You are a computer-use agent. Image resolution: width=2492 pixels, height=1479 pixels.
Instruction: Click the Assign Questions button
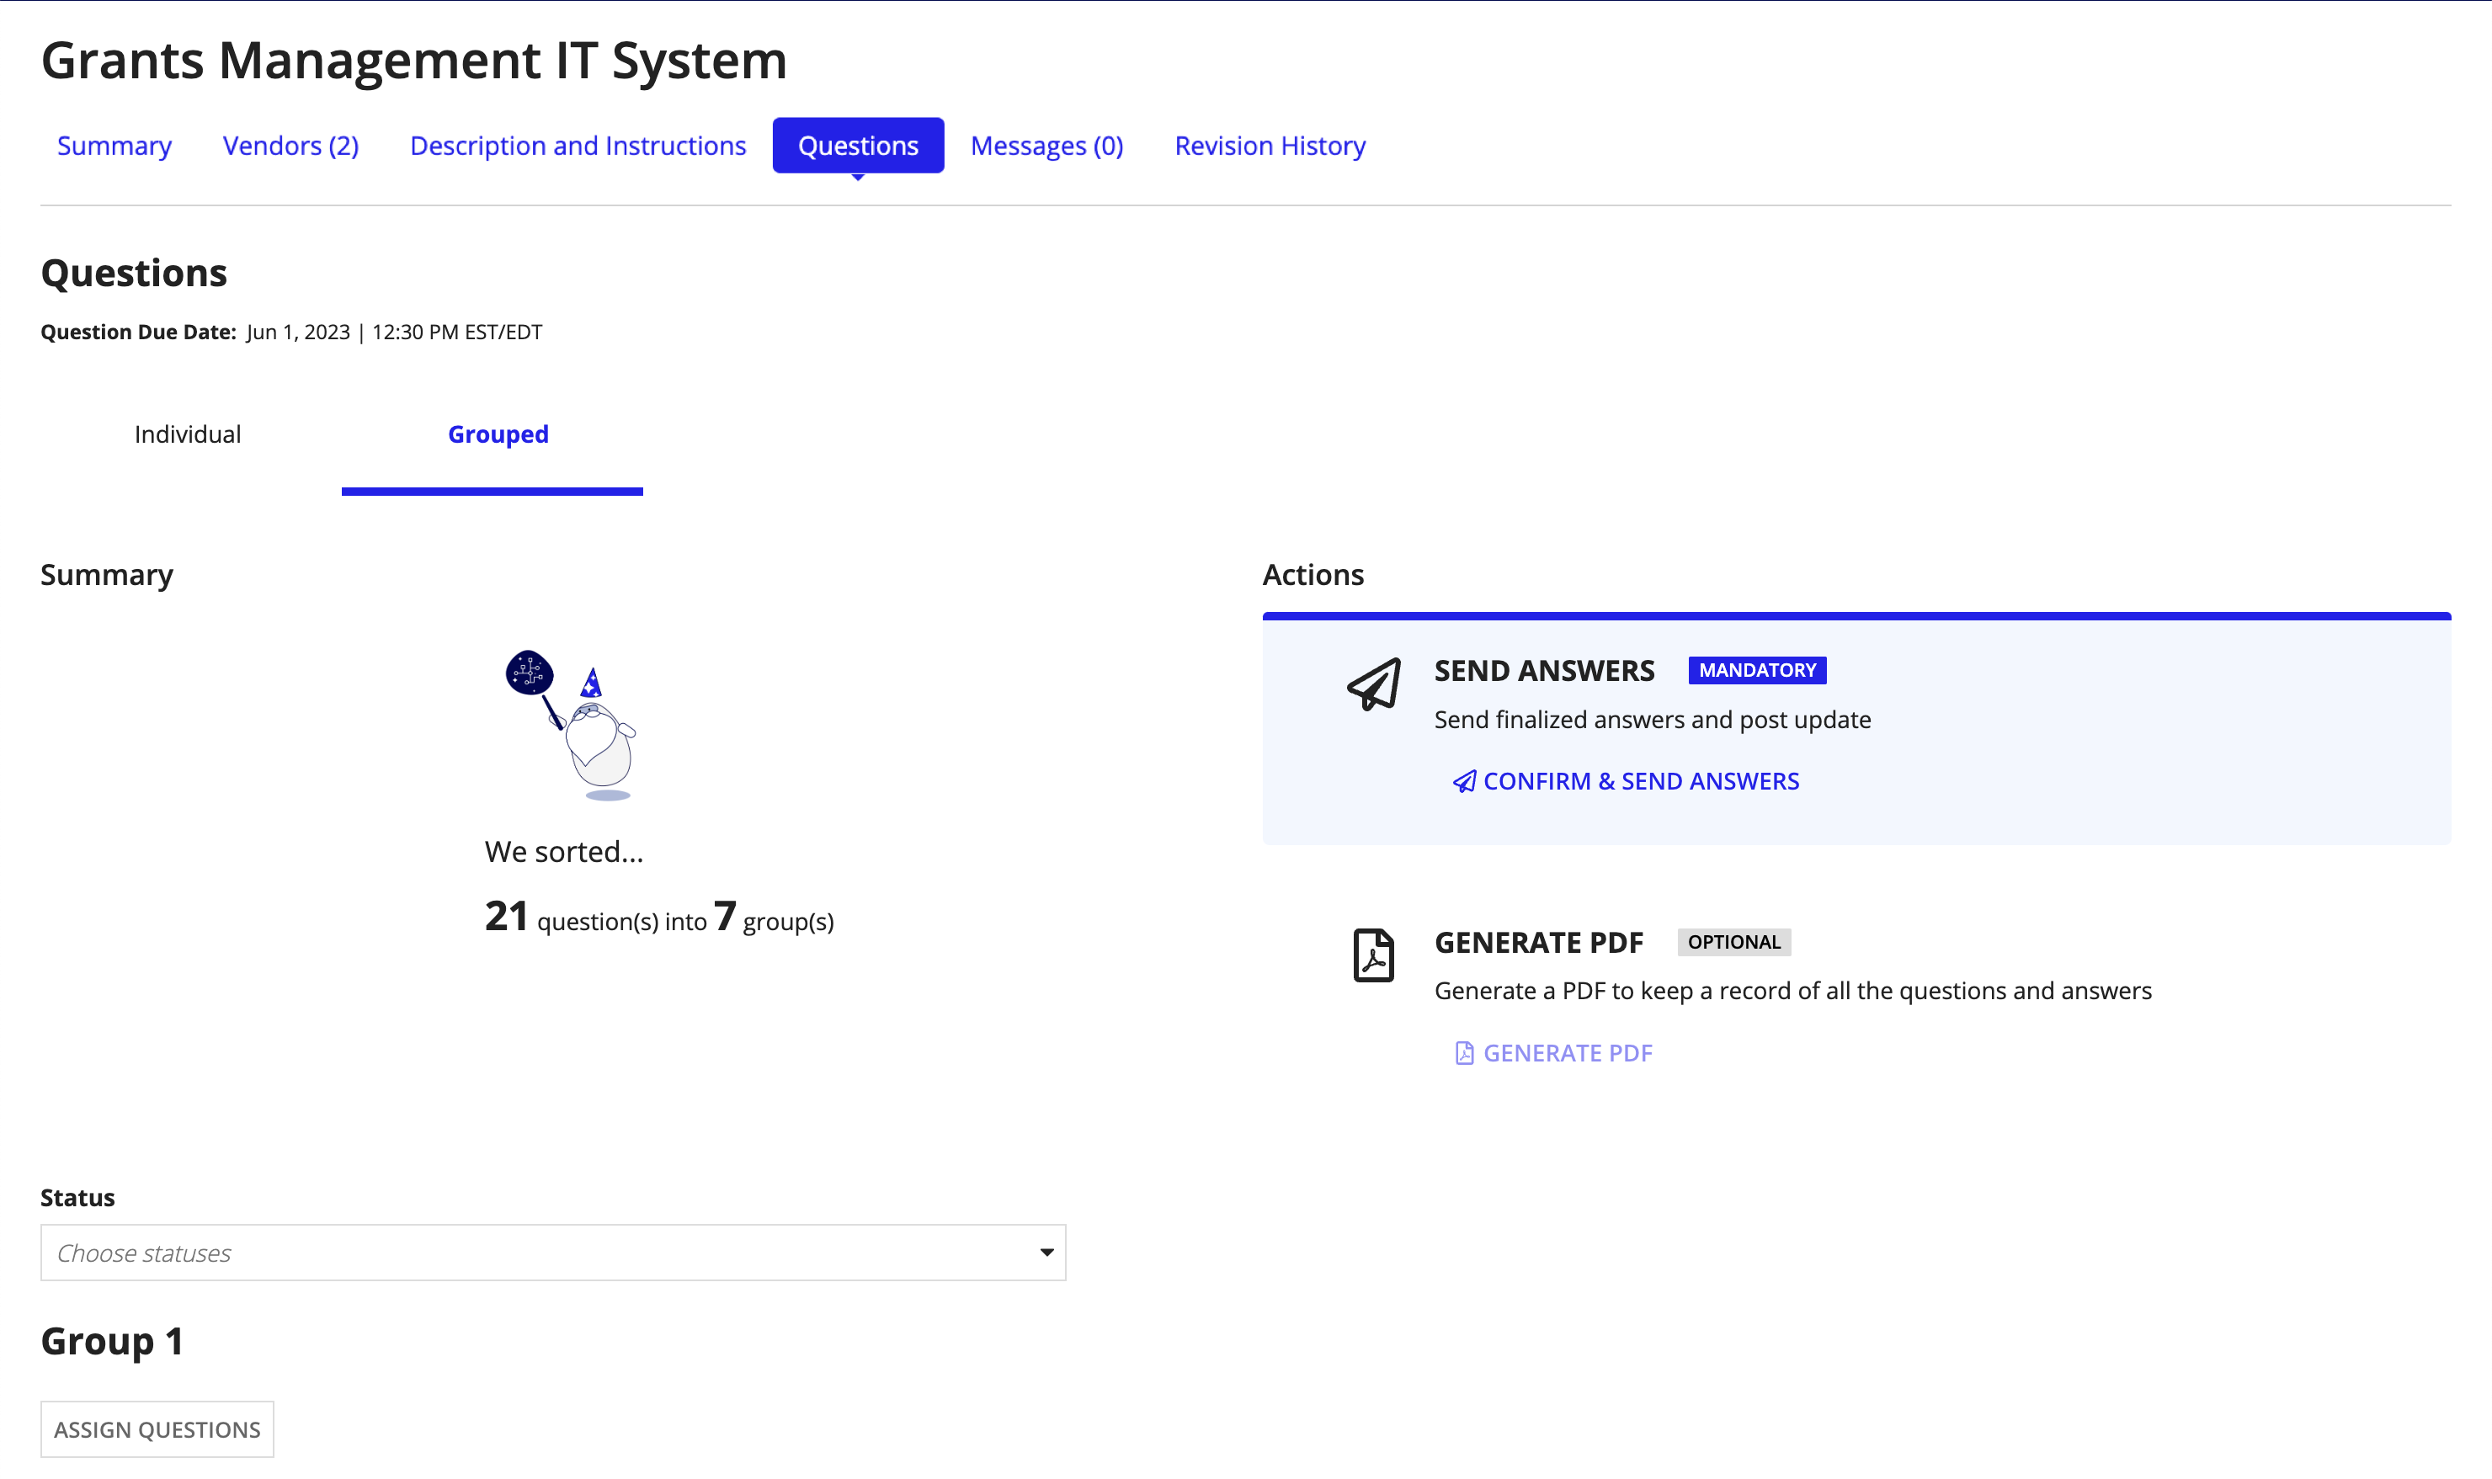157,1429
